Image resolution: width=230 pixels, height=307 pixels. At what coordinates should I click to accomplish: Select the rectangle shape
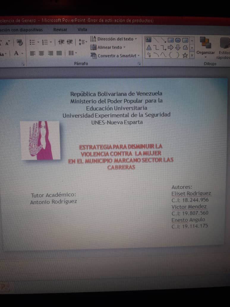(x=171, y=40)
